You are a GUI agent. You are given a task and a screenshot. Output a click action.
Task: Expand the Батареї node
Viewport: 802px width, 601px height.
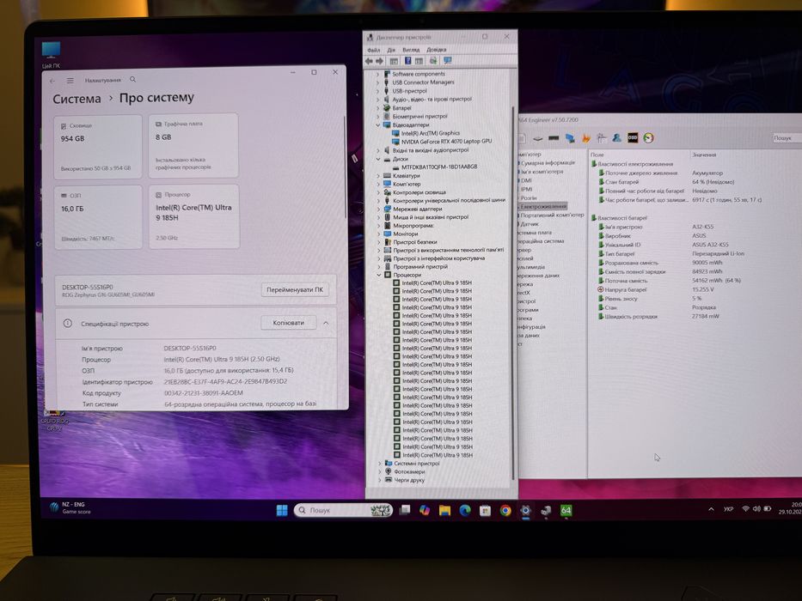pyautogui.click(x=378, y=108)
